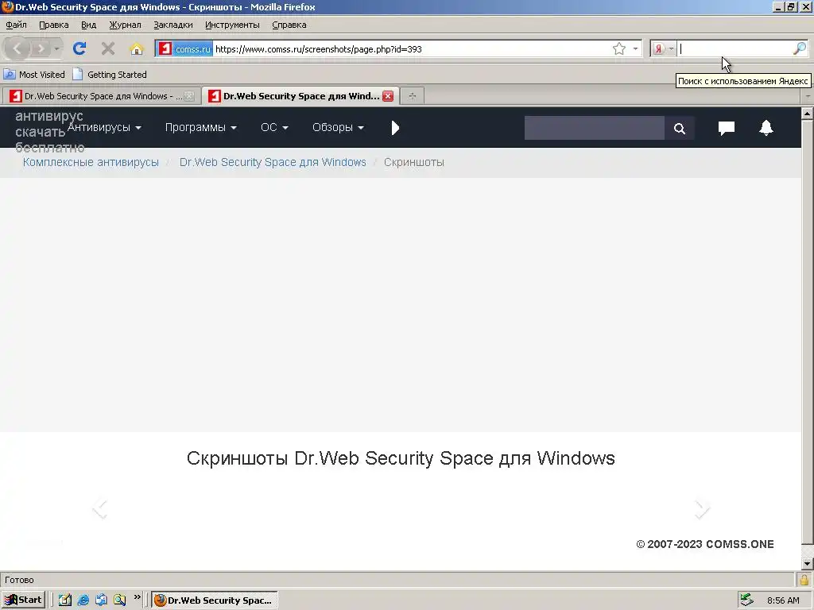This screenshot has width=814, height=610.
Task: Open the address bar history dropdown
Action: (635, 48)
